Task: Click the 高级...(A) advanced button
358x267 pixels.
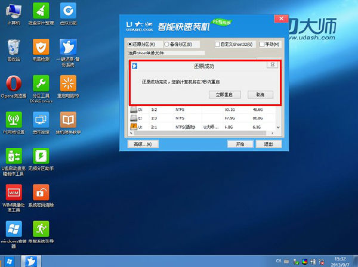Action: [x=142, y=144]
